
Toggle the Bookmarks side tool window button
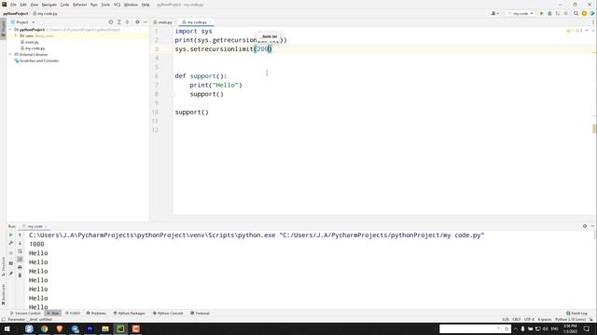pos(3,294)
